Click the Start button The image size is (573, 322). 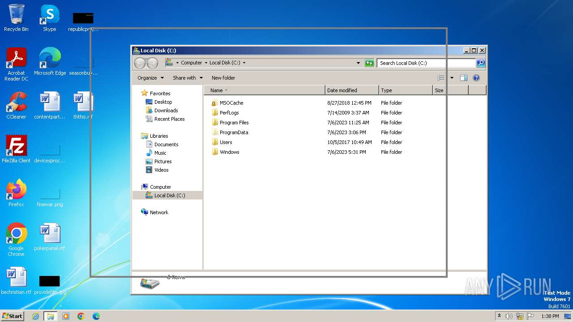pyautogui.click(x=12, y=316)
